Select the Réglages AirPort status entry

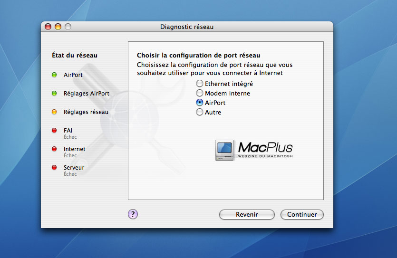87,93
